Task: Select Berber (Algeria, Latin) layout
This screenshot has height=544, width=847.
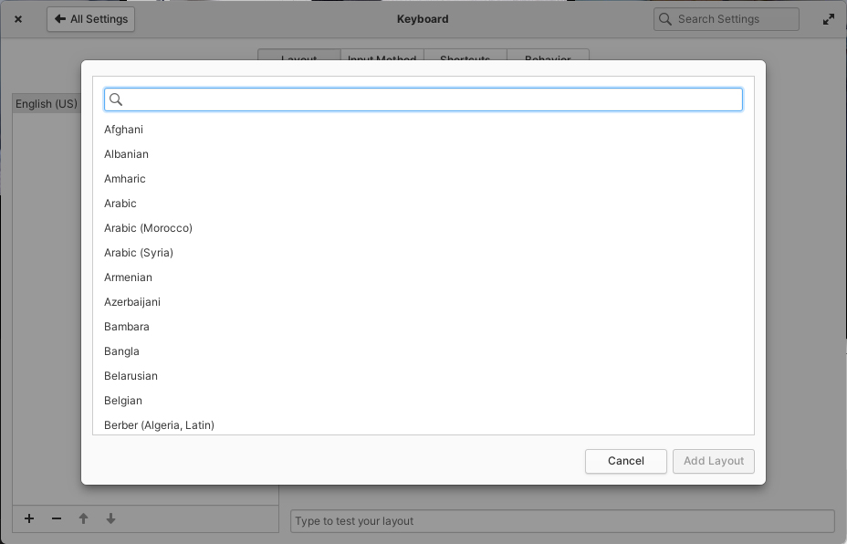Action: 423,424
